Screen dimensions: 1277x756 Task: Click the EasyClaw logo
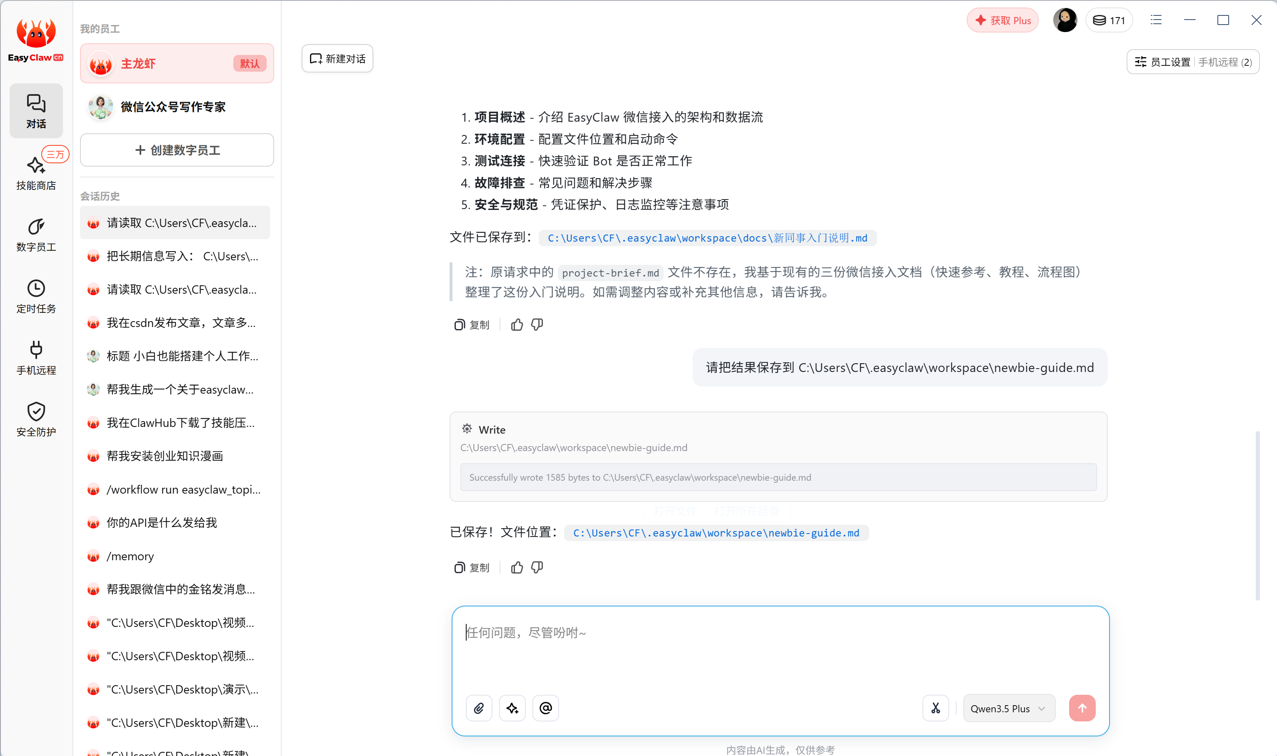pyautogui.click(x=36, y=41)
